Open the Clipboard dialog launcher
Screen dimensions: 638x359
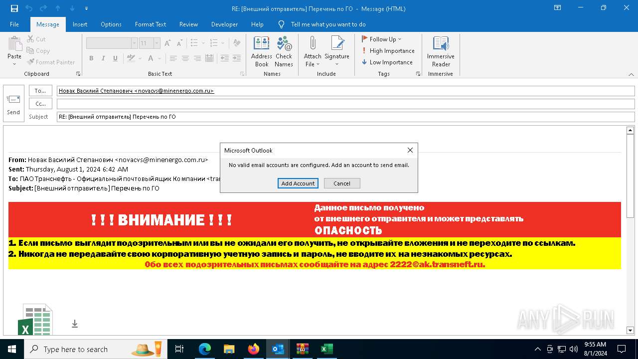click(78, 74)
